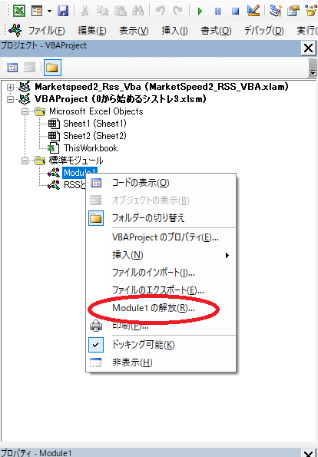Viewport: 318px width, 457px height.
Task: Open Find with binoculars icon
Action: (x=137, y=11)
